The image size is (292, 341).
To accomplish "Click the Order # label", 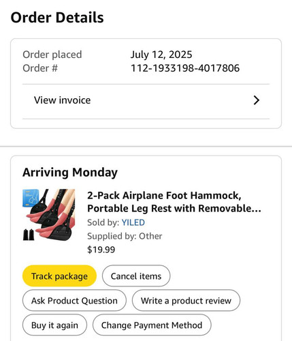I will 40,68.
